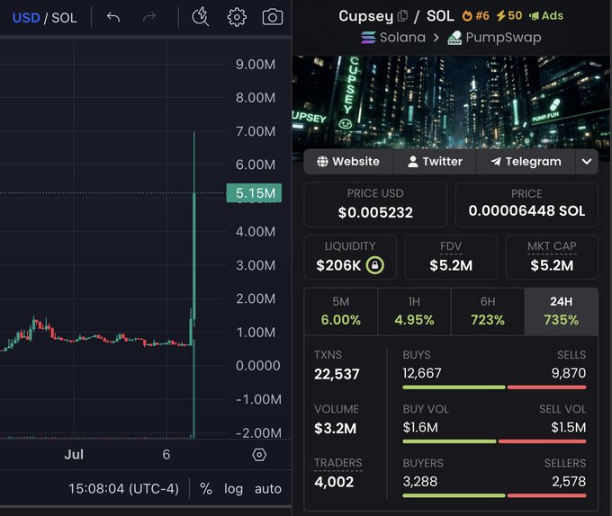Select the 24H timeframe tab
Screen dimensions: 612x516
(x=562, y=311)
